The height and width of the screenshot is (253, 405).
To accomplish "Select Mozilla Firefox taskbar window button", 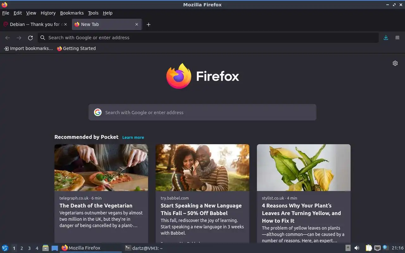I will 91,248.
